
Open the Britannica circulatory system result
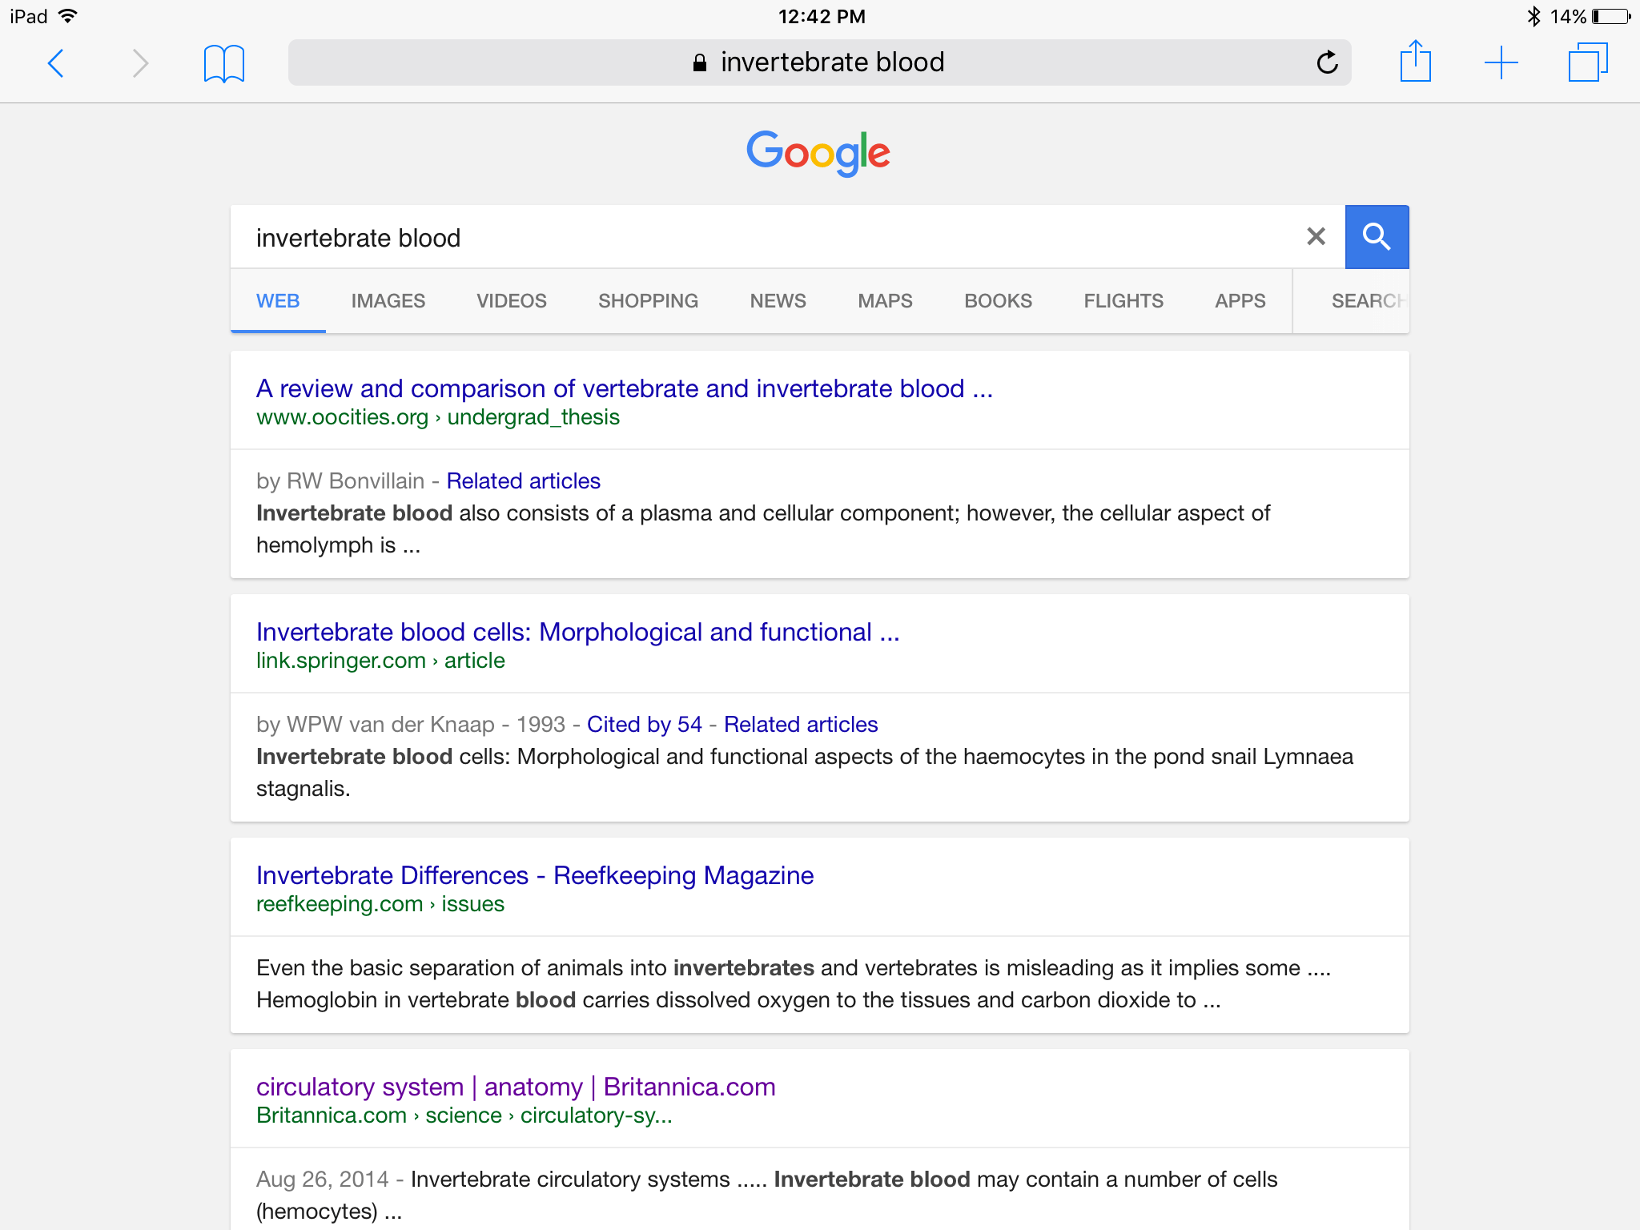(x=515, y=1087)
